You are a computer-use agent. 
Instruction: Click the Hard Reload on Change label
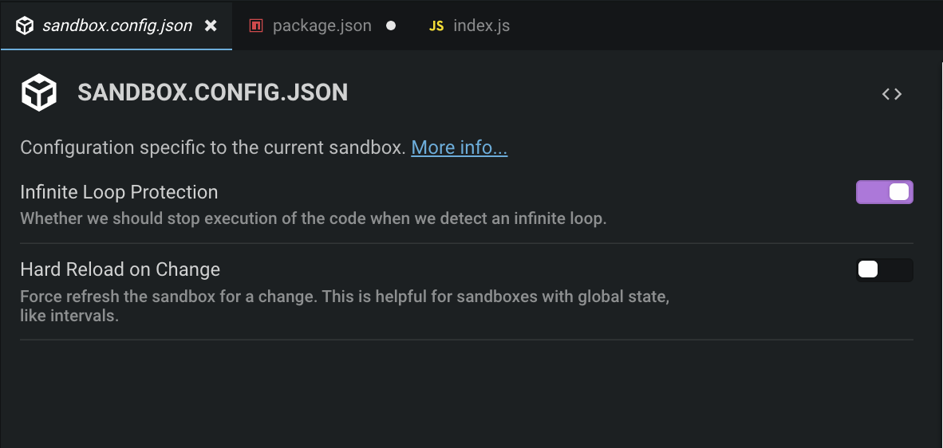120,269
